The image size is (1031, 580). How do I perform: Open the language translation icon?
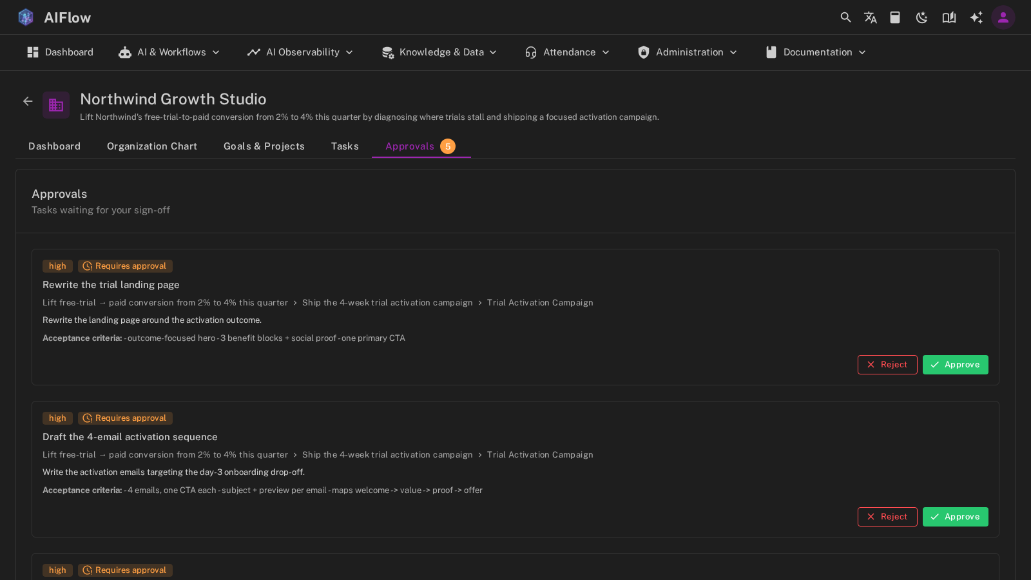click(x=871, y=17)
